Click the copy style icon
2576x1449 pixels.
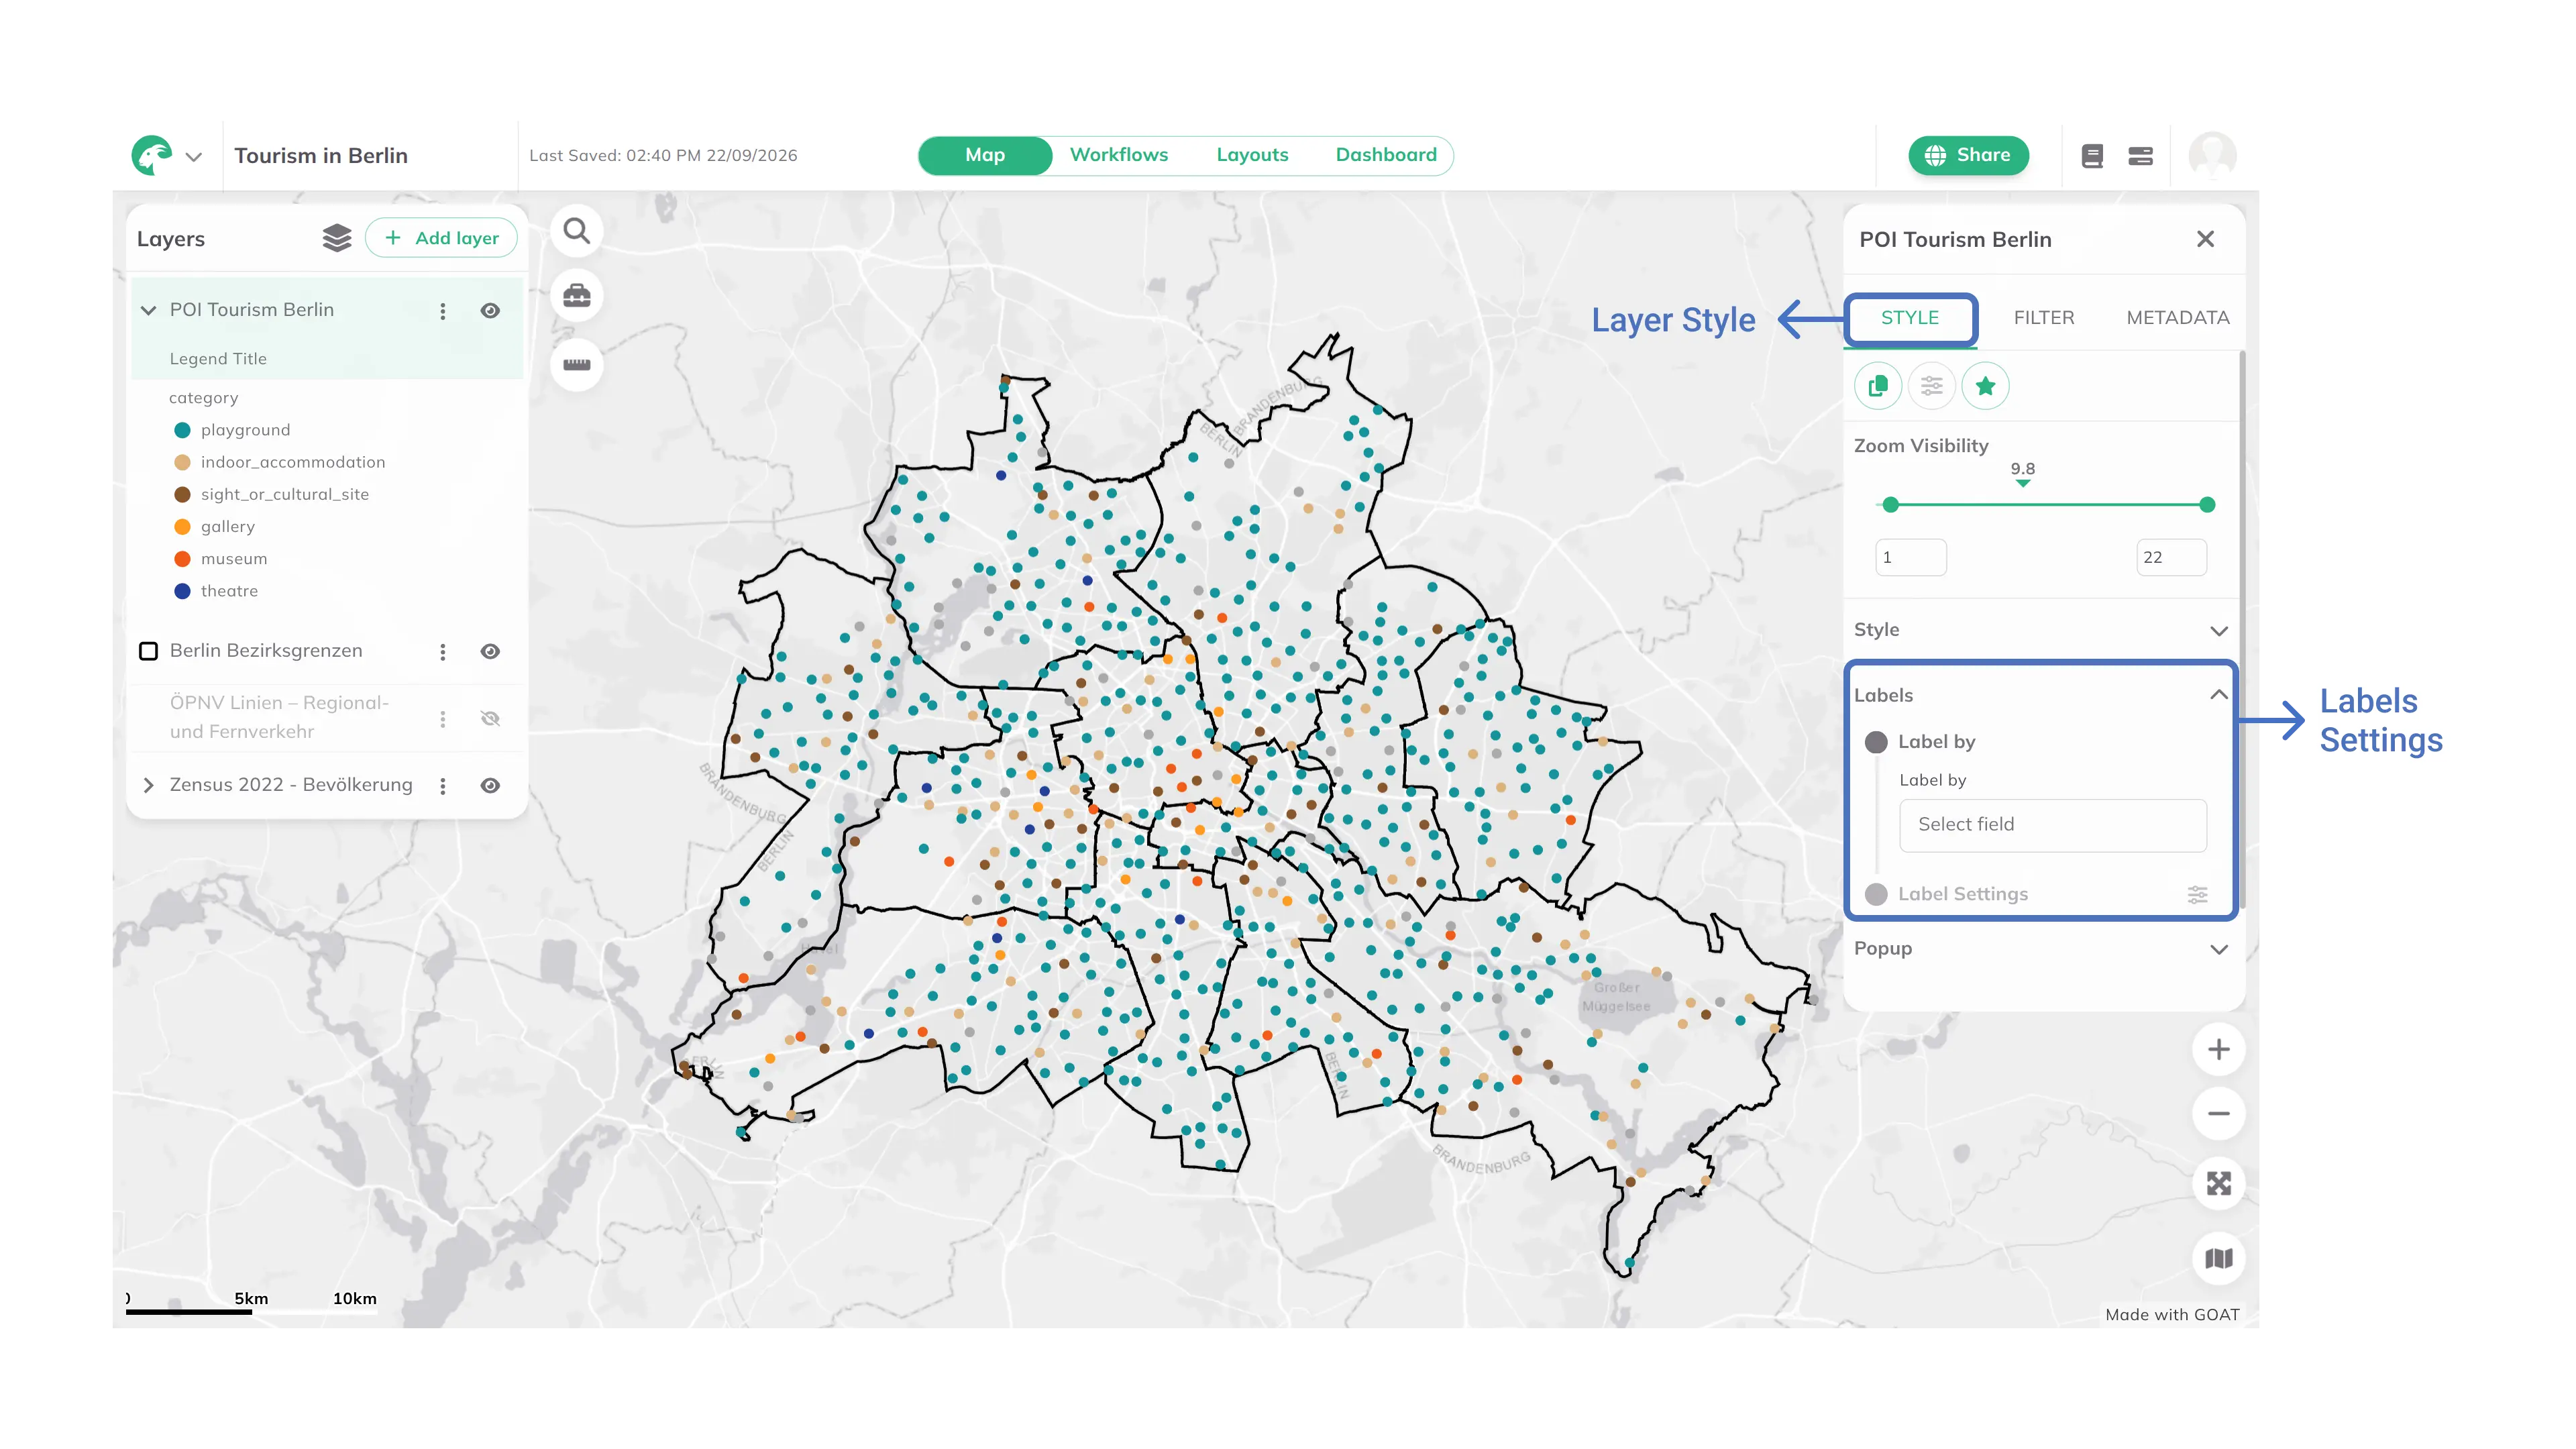coord(1878,386)
